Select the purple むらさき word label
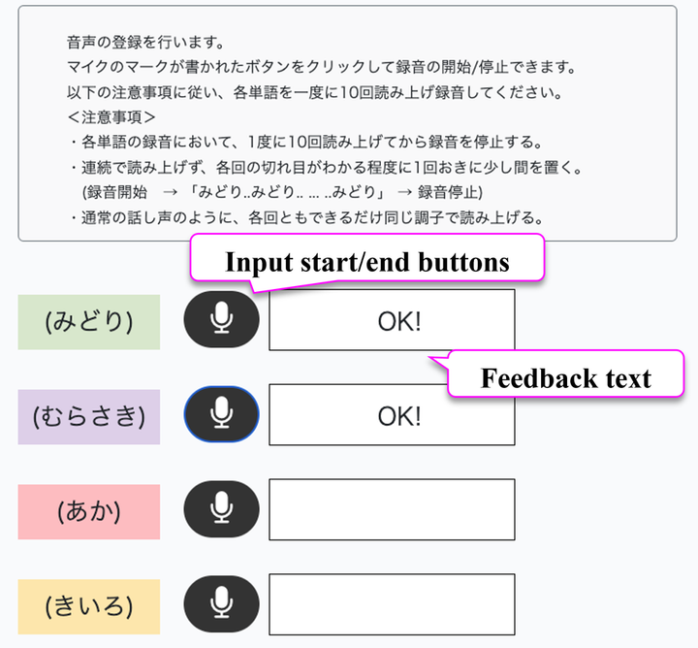Screen dimensions: 698x648 point(89,417)
